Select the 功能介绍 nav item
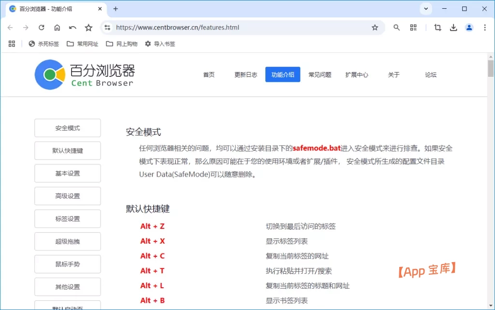This screenshot has height=310, width=495. (x=282, y=74)
